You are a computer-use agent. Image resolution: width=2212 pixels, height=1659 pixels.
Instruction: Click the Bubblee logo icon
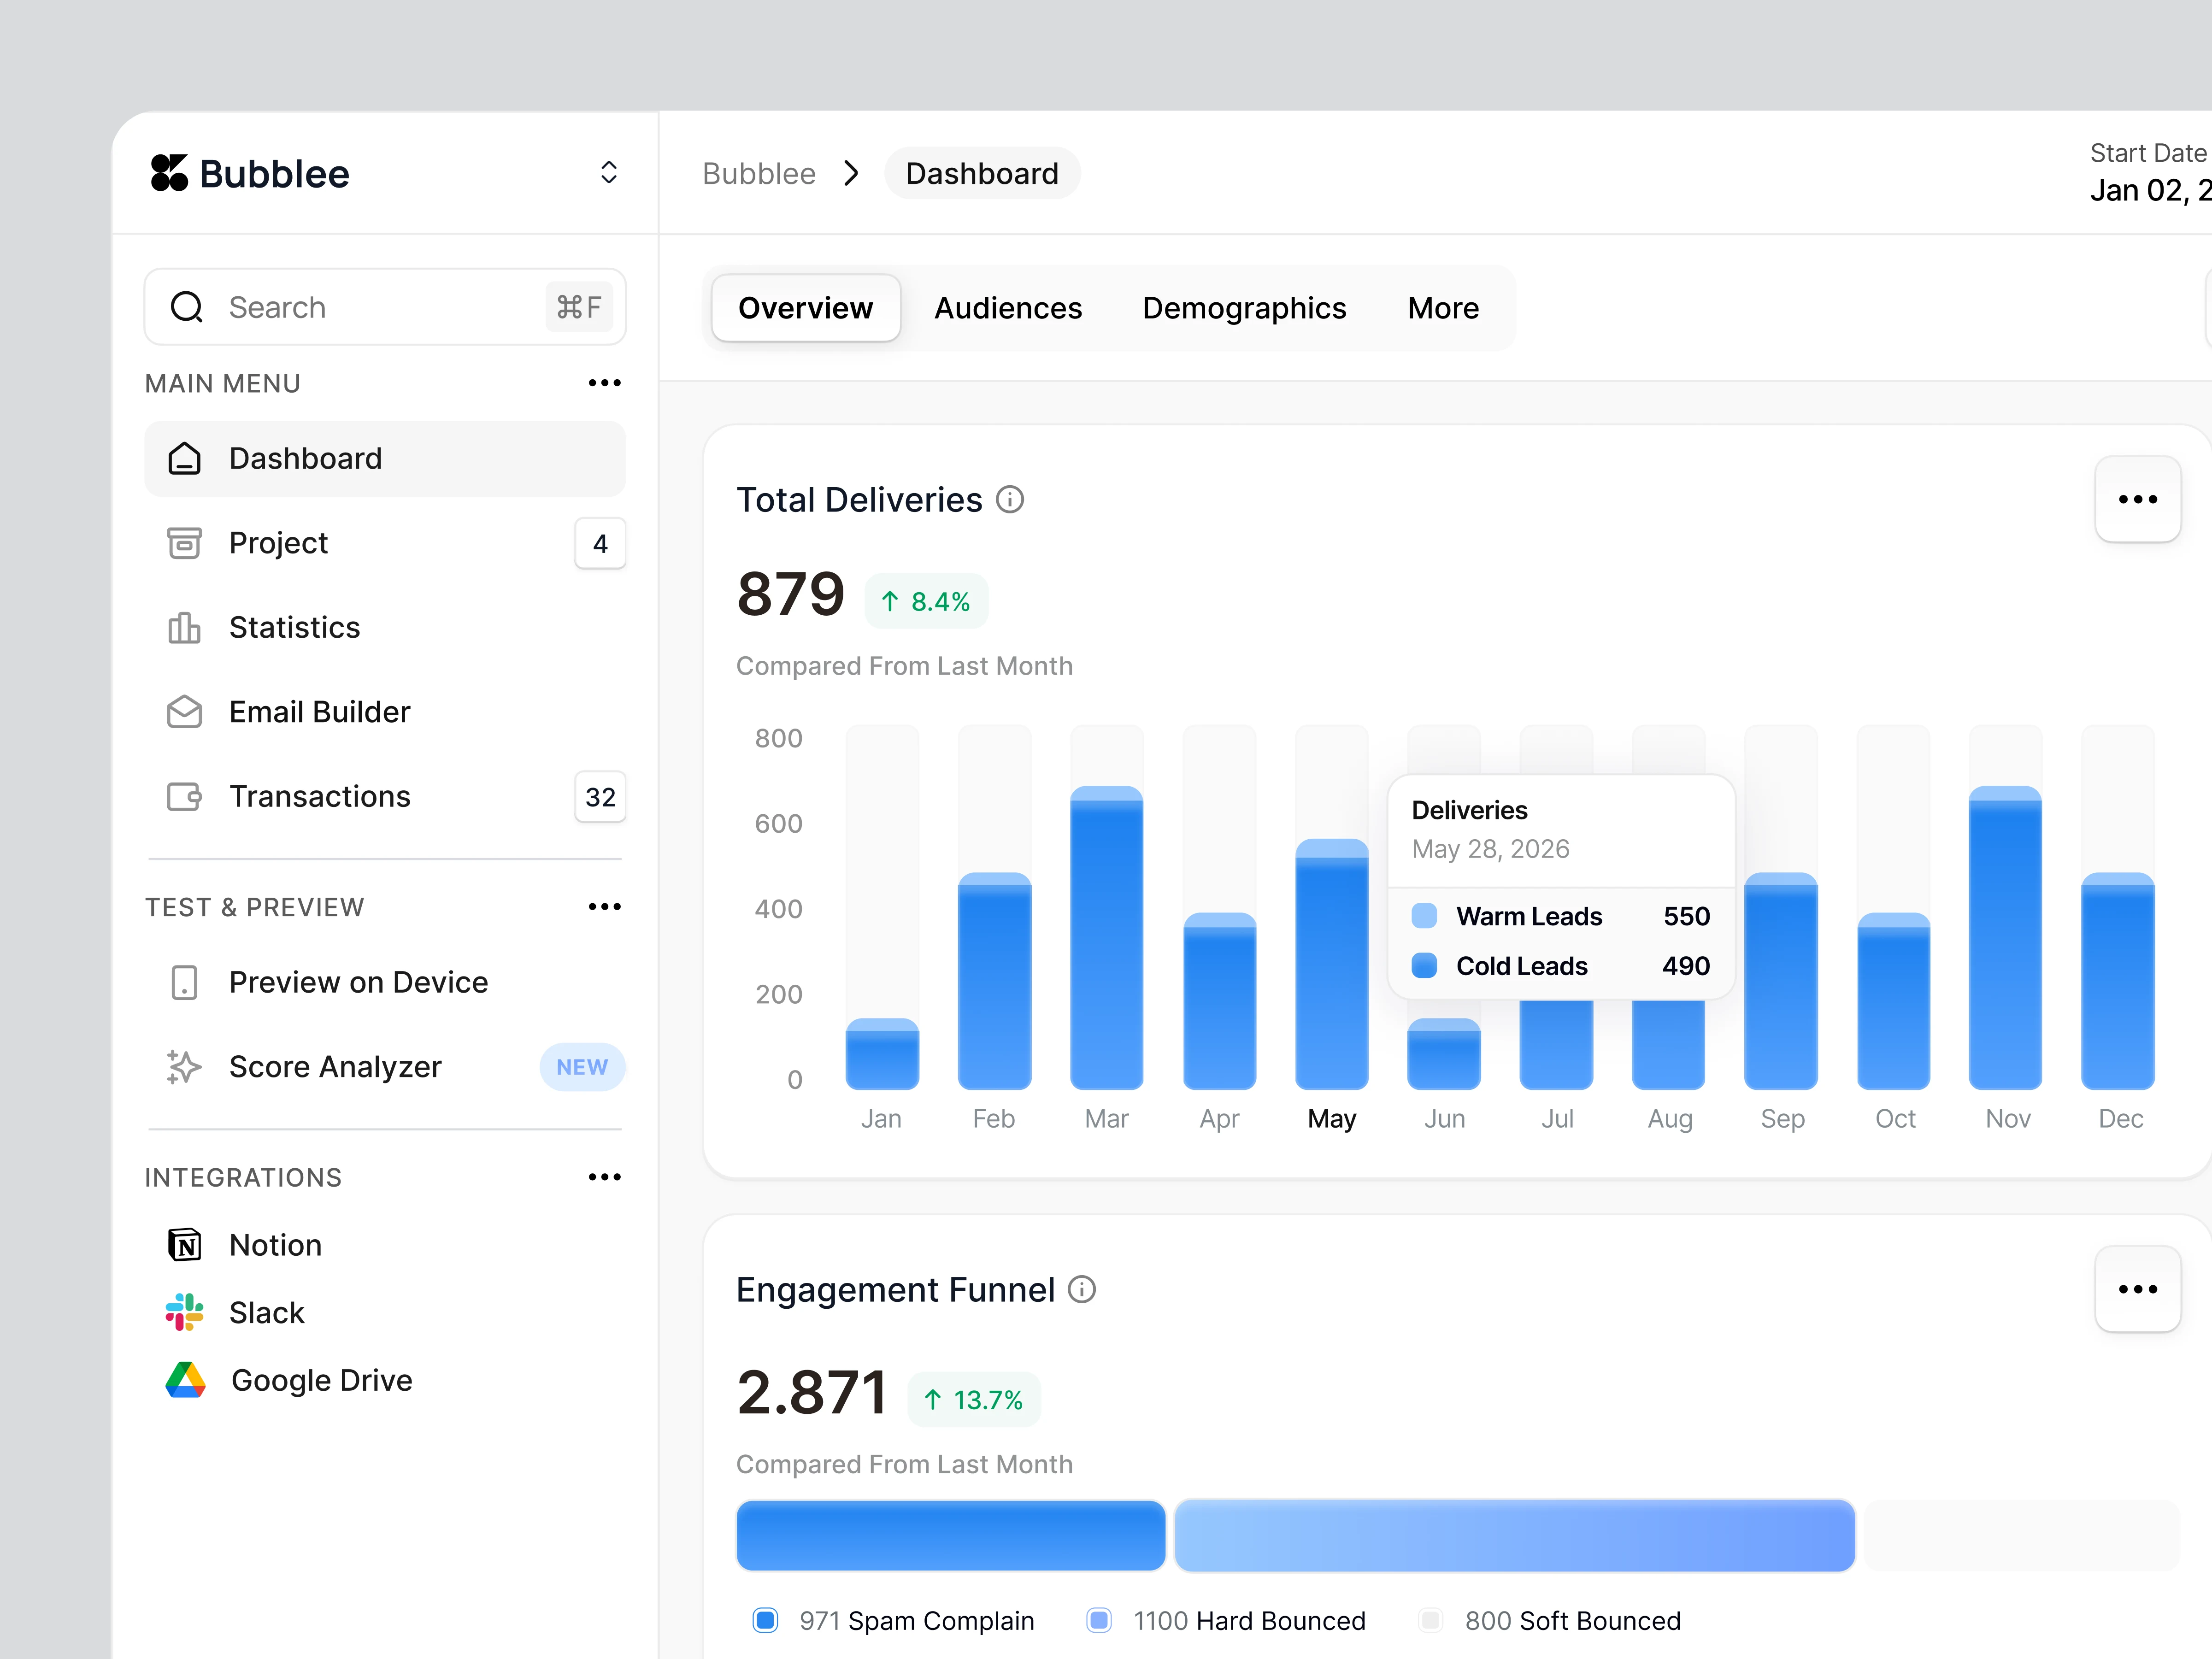[x=169, y=173]
